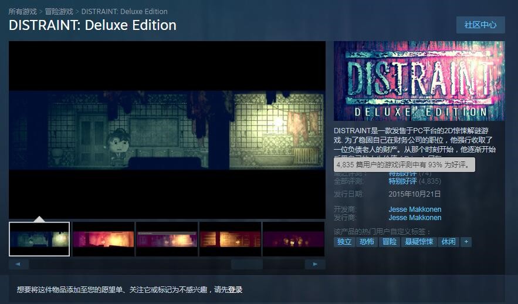This screenshot has height=304, width=518.
Task: Select the 悬疑惊悚 tag
Action: pyautogui.click(x=419, y=242)
